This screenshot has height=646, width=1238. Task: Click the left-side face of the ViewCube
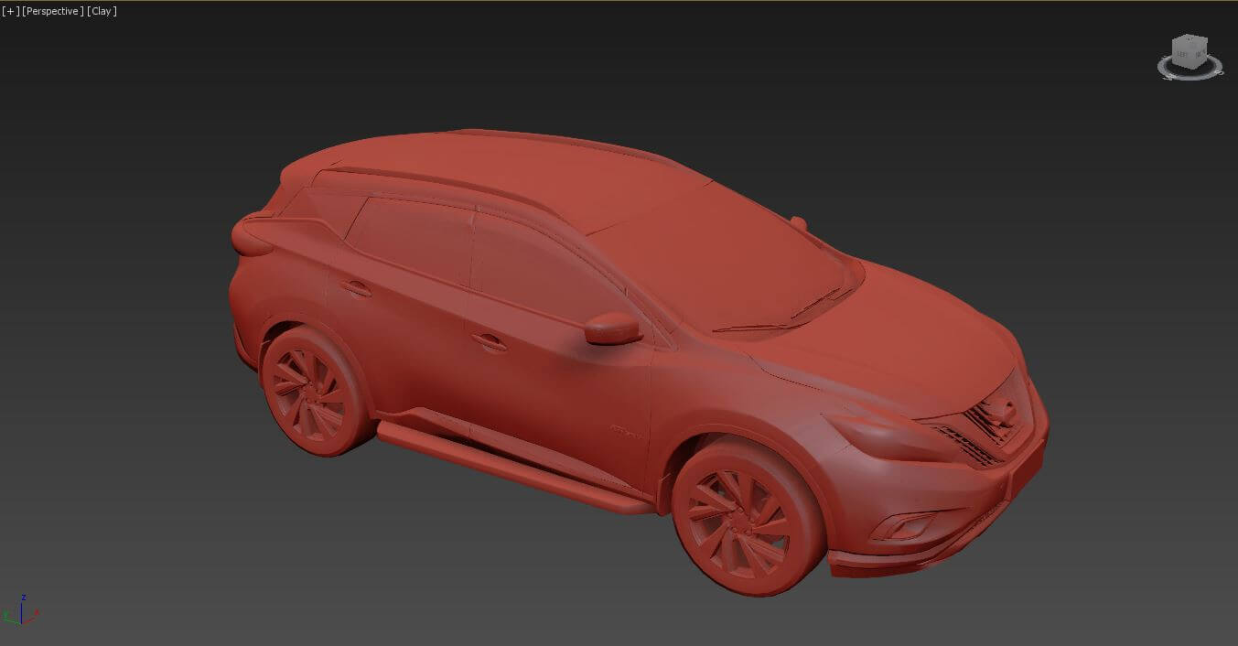1183,55
